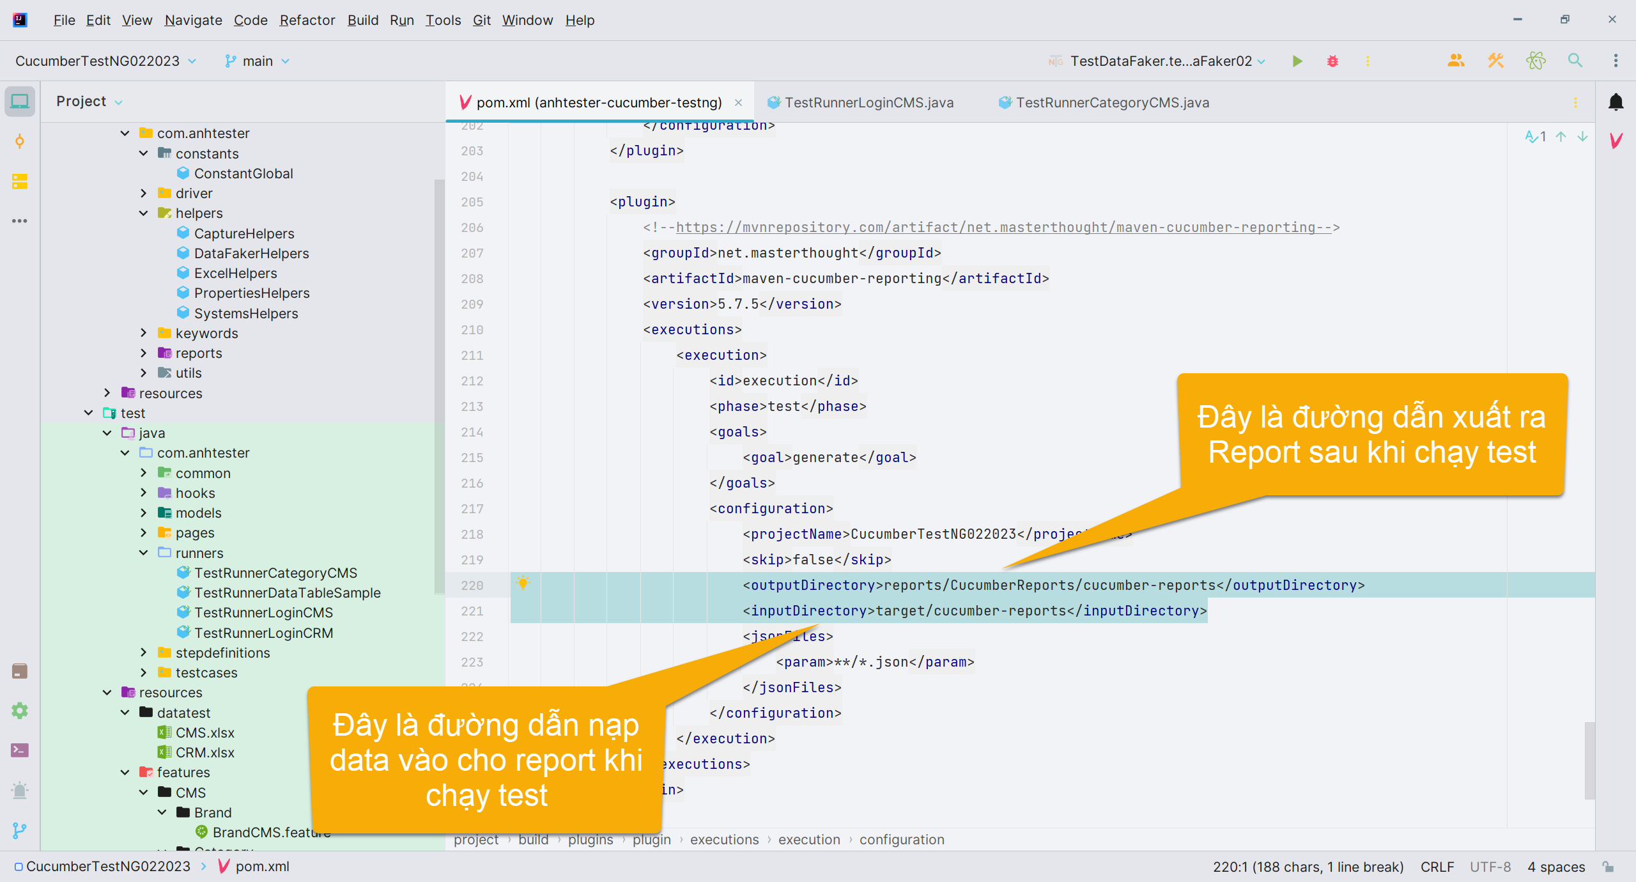
Task: Click the Code With Me icon
Action: [x=1456, y=61]
